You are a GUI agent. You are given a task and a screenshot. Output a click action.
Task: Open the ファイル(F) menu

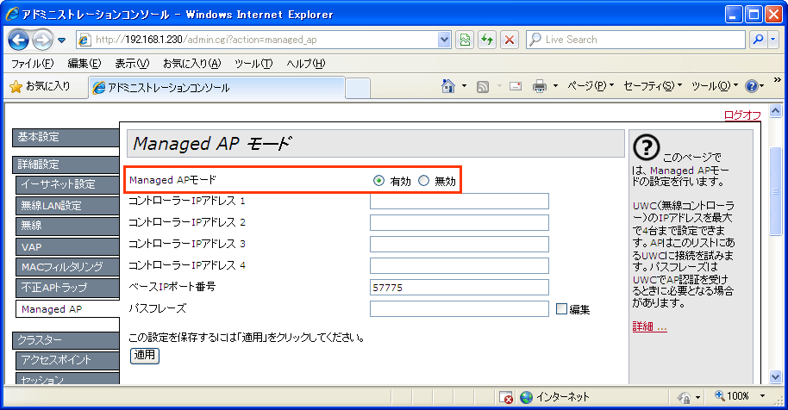pos(32,64)
